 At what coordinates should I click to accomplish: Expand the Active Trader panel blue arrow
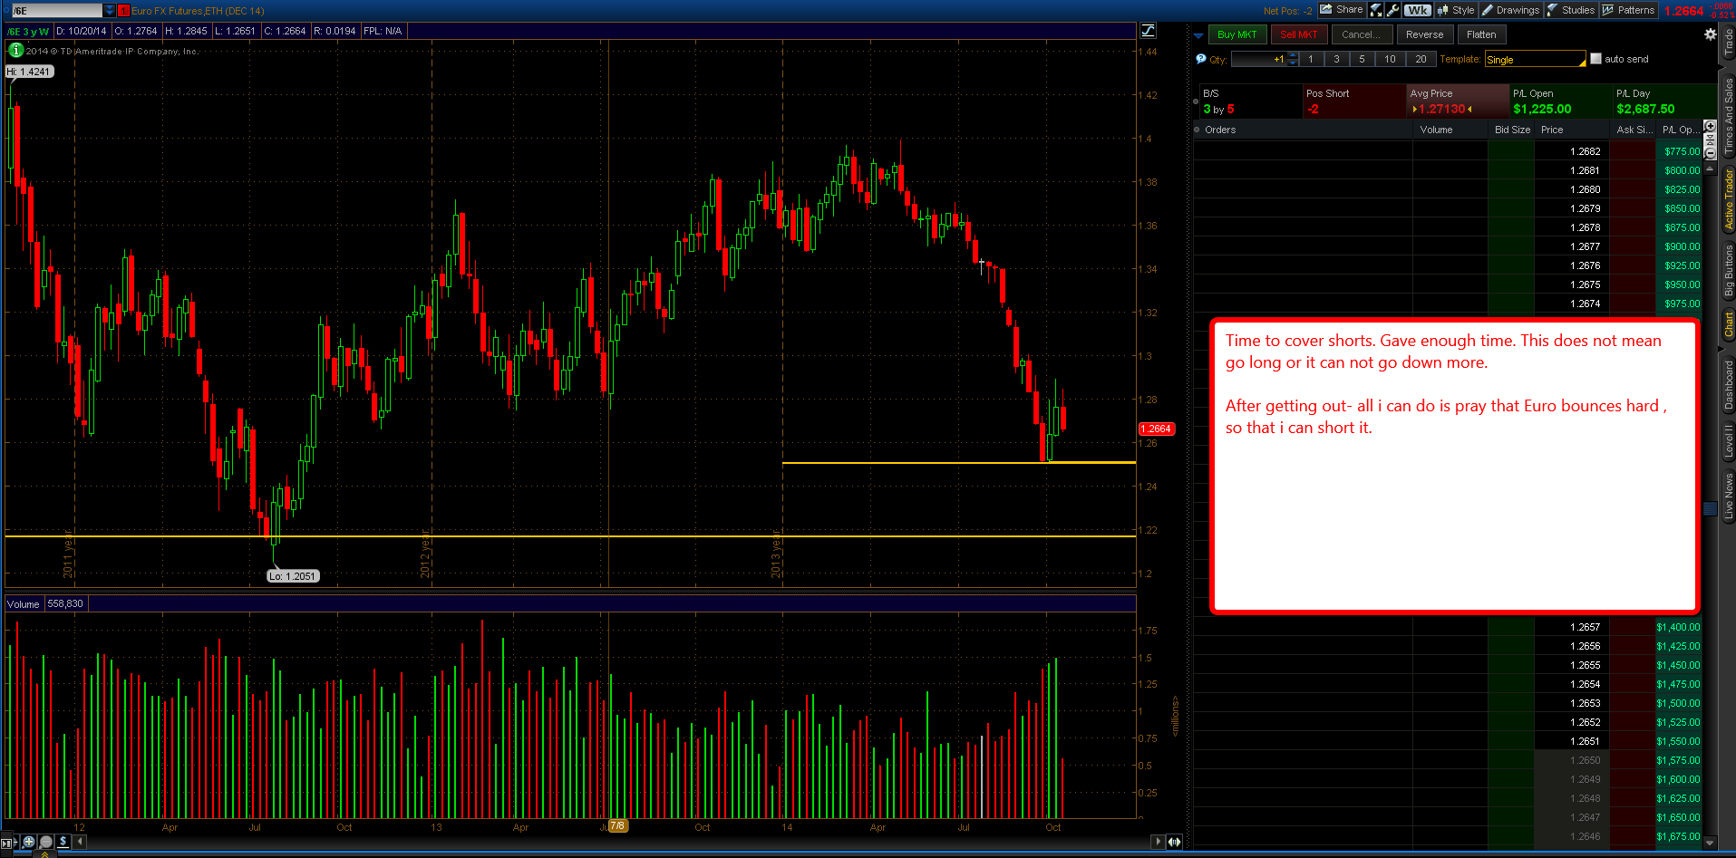click(1198, 35)
